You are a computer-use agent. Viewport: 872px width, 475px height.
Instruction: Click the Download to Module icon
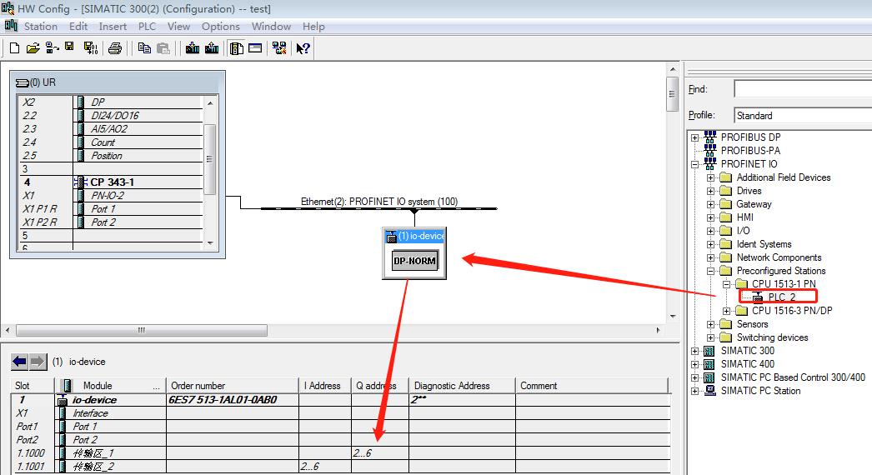[193, 48]
